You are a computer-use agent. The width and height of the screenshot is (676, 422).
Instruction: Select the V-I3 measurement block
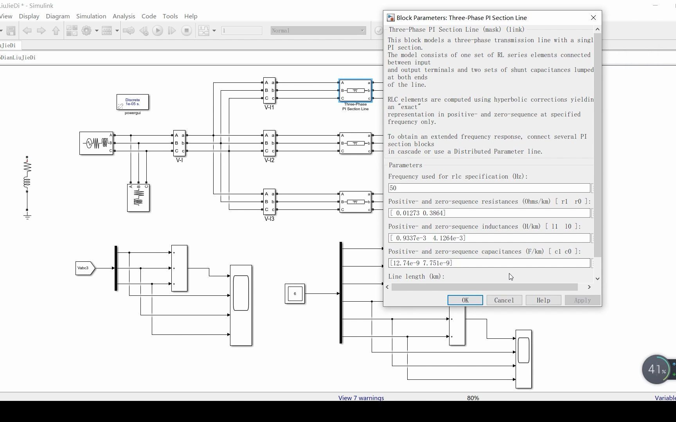(270, 202)
